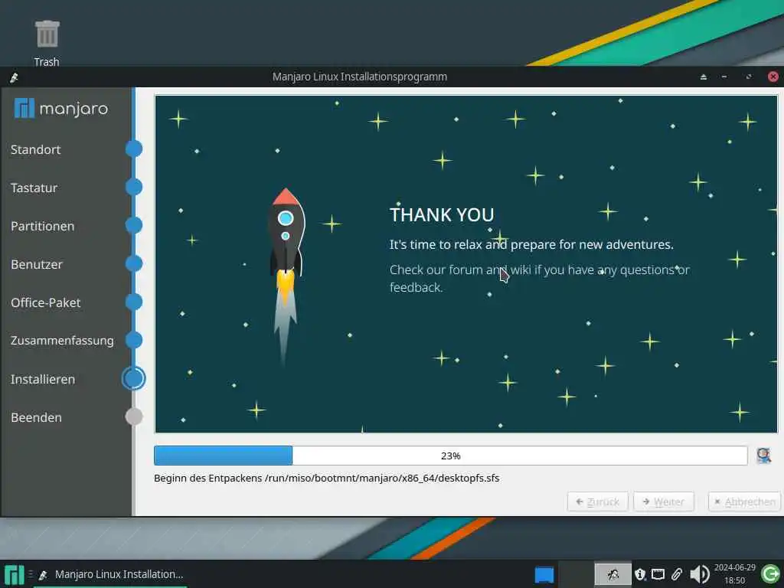Image resolution: width=784 pixels, height=588 pixels.
Task: Click the blue Installieren step indicator circle
Action: pyautogui.click(x=133, y=378)
